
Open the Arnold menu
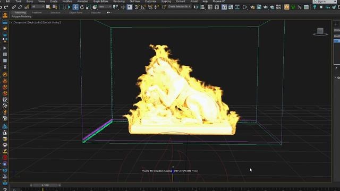(x=194, y=1)
